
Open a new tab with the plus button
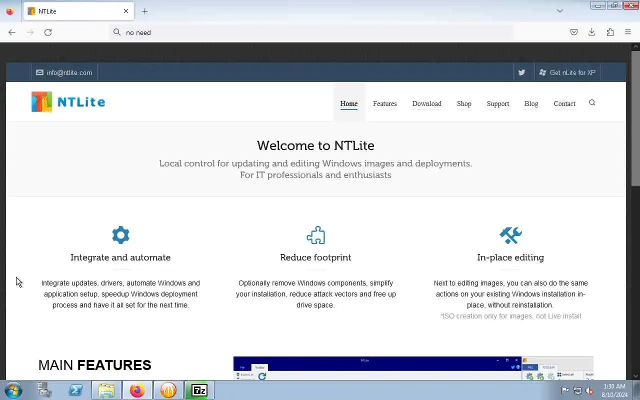[x=144, y=11]
